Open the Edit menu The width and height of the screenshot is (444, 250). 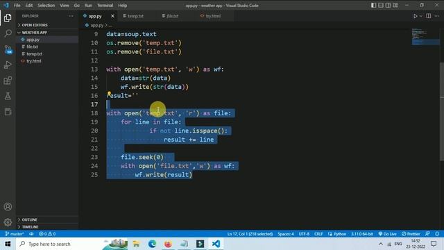click(29, 6)
